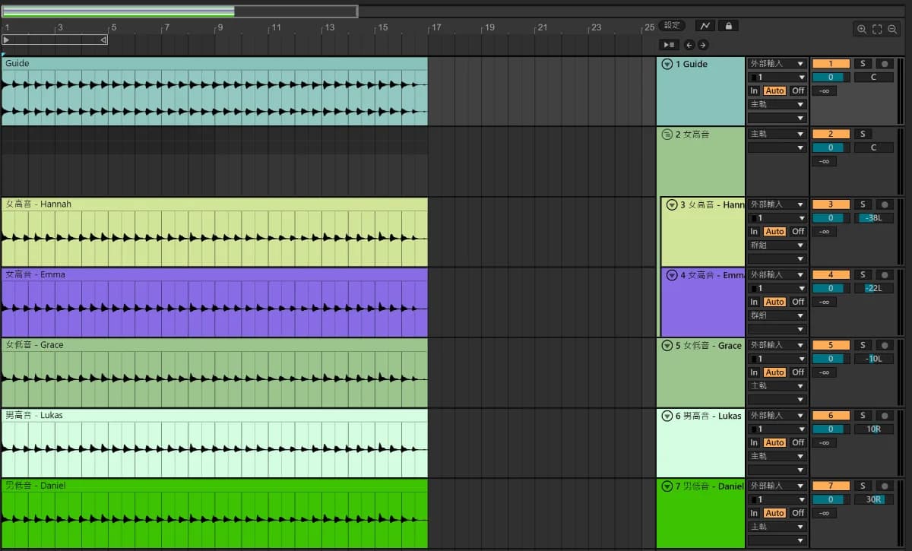Collapse the 5 女低音 - Grace track
This screenshot has width=912, height=551.
(x=667, y=346)
